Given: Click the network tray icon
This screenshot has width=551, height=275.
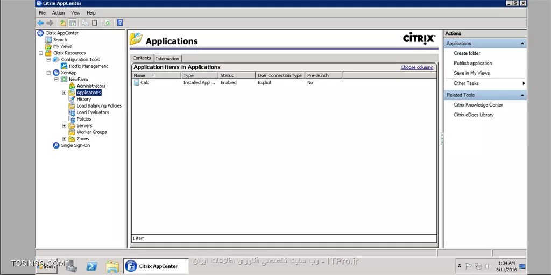Looking at the screenshot, I should point(478,266).
